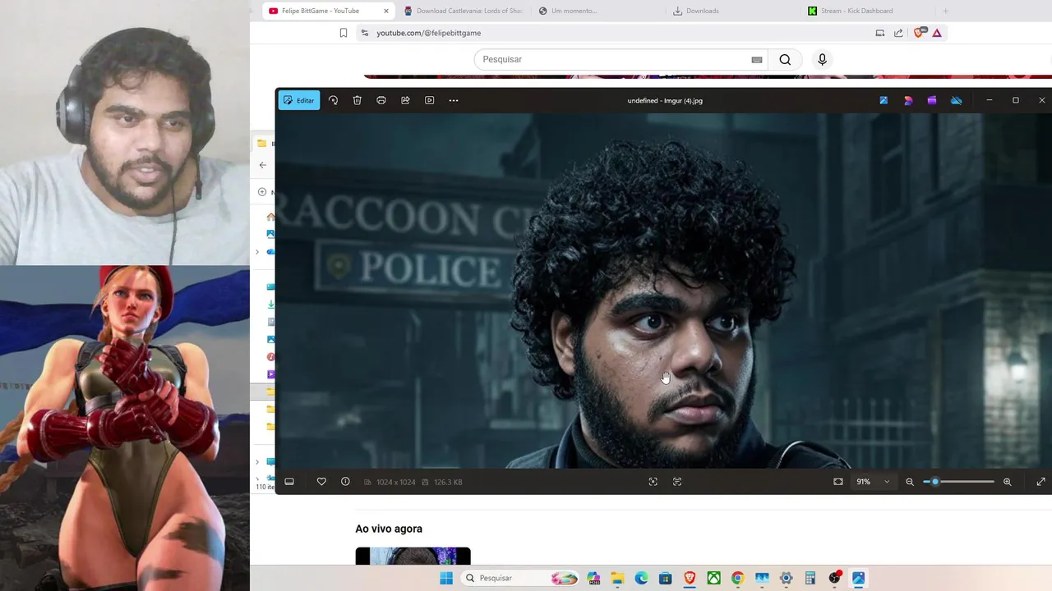Open the live stream thumbnail under Ao vivo agora

[413, 557]
